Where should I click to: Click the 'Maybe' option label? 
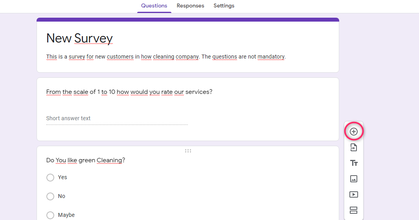pos(66,215)
